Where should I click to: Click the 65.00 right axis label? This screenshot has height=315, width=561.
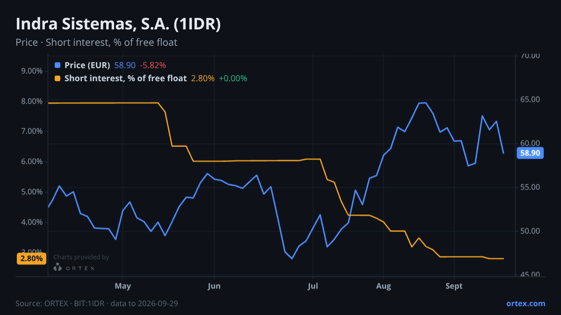(530, 100)
